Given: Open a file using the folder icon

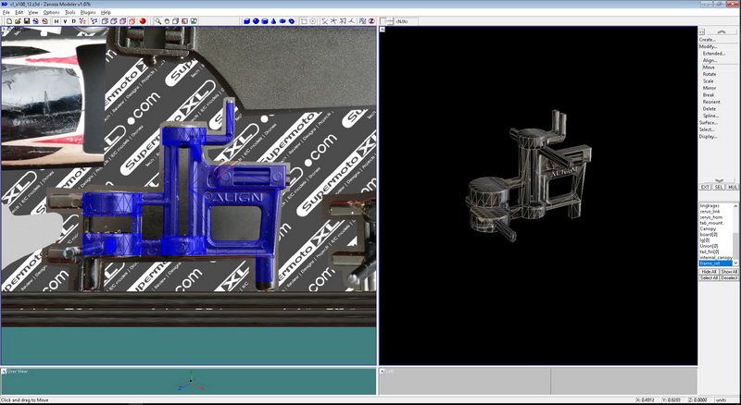Looking at the screenshot, I should tap(18, 21).
